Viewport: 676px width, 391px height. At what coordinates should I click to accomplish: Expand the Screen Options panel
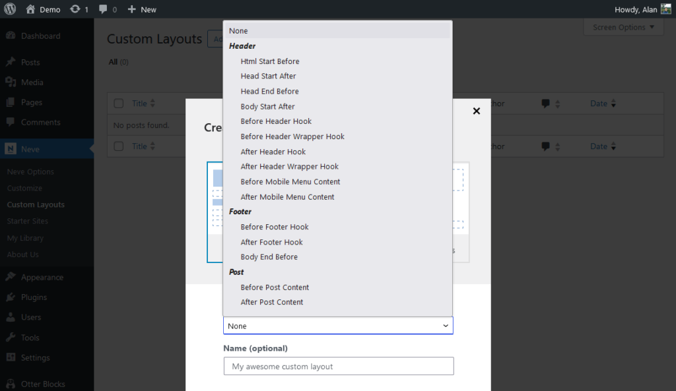point(623,27)
